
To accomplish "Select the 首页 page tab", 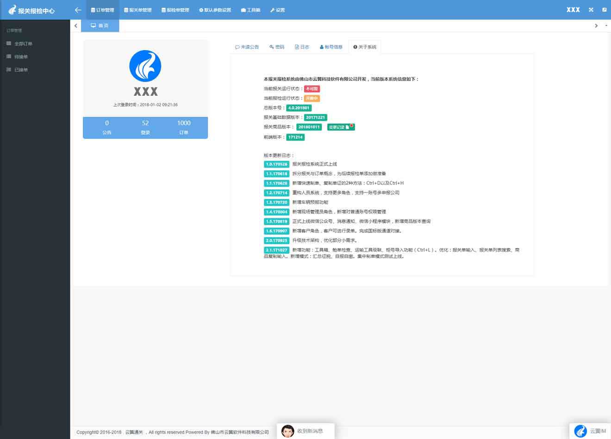I will (x=100, y=25).
